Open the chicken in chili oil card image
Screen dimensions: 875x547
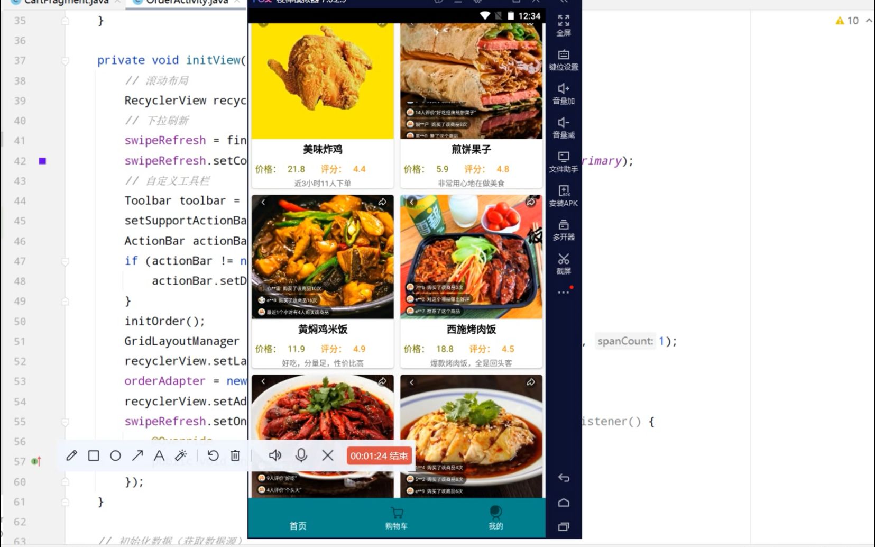pyautogui.click(x=471, y=436)
